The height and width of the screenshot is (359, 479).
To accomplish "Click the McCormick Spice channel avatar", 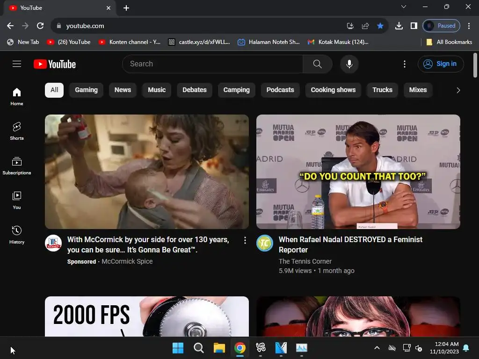I will pos(53,243).
